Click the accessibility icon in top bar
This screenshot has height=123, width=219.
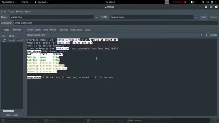click(x=192, y=2)
